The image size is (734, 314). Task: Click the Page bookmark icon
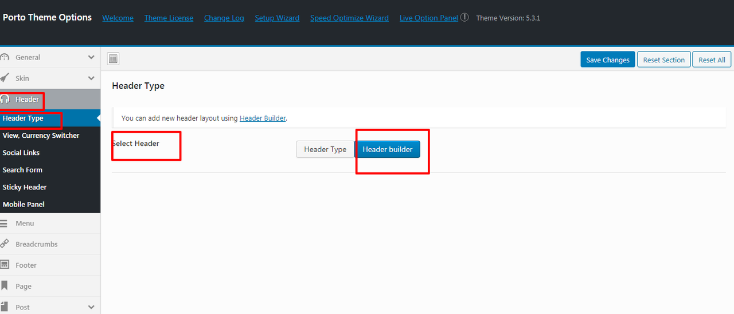pyautogui.click(x=5, y=286)
